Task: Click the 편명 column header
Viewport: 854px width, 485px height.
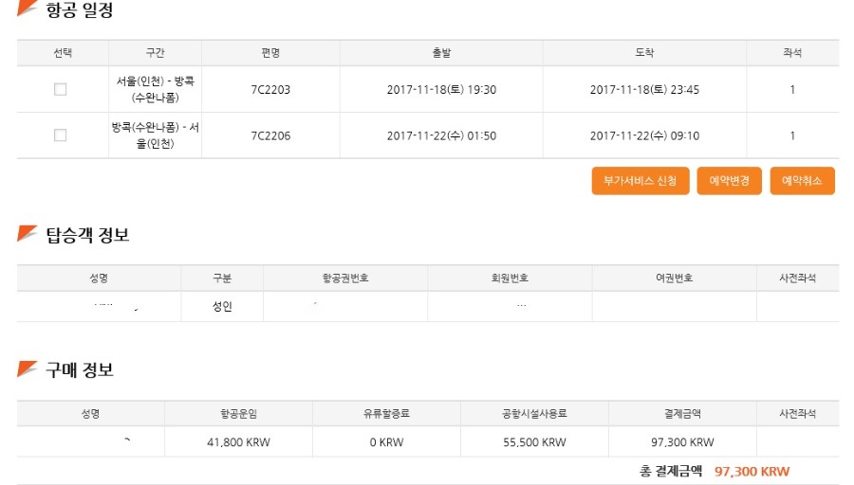Action: point(270,53)
